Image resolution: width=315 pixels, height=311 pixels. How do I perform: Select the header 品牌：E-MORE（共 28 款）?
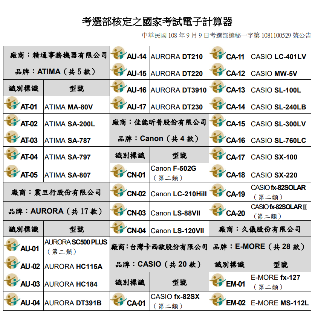pos(260,246)
